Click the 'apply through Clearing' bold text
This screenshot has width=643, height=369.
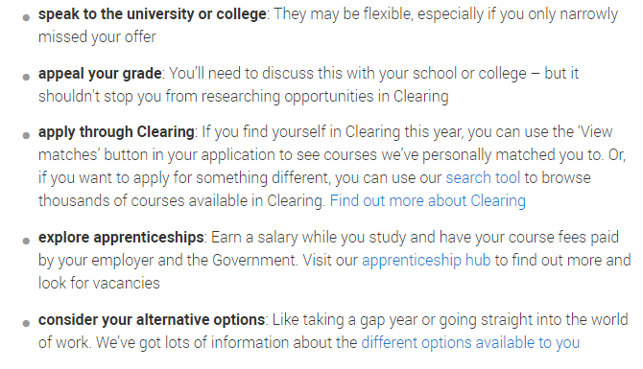[116, 132]
